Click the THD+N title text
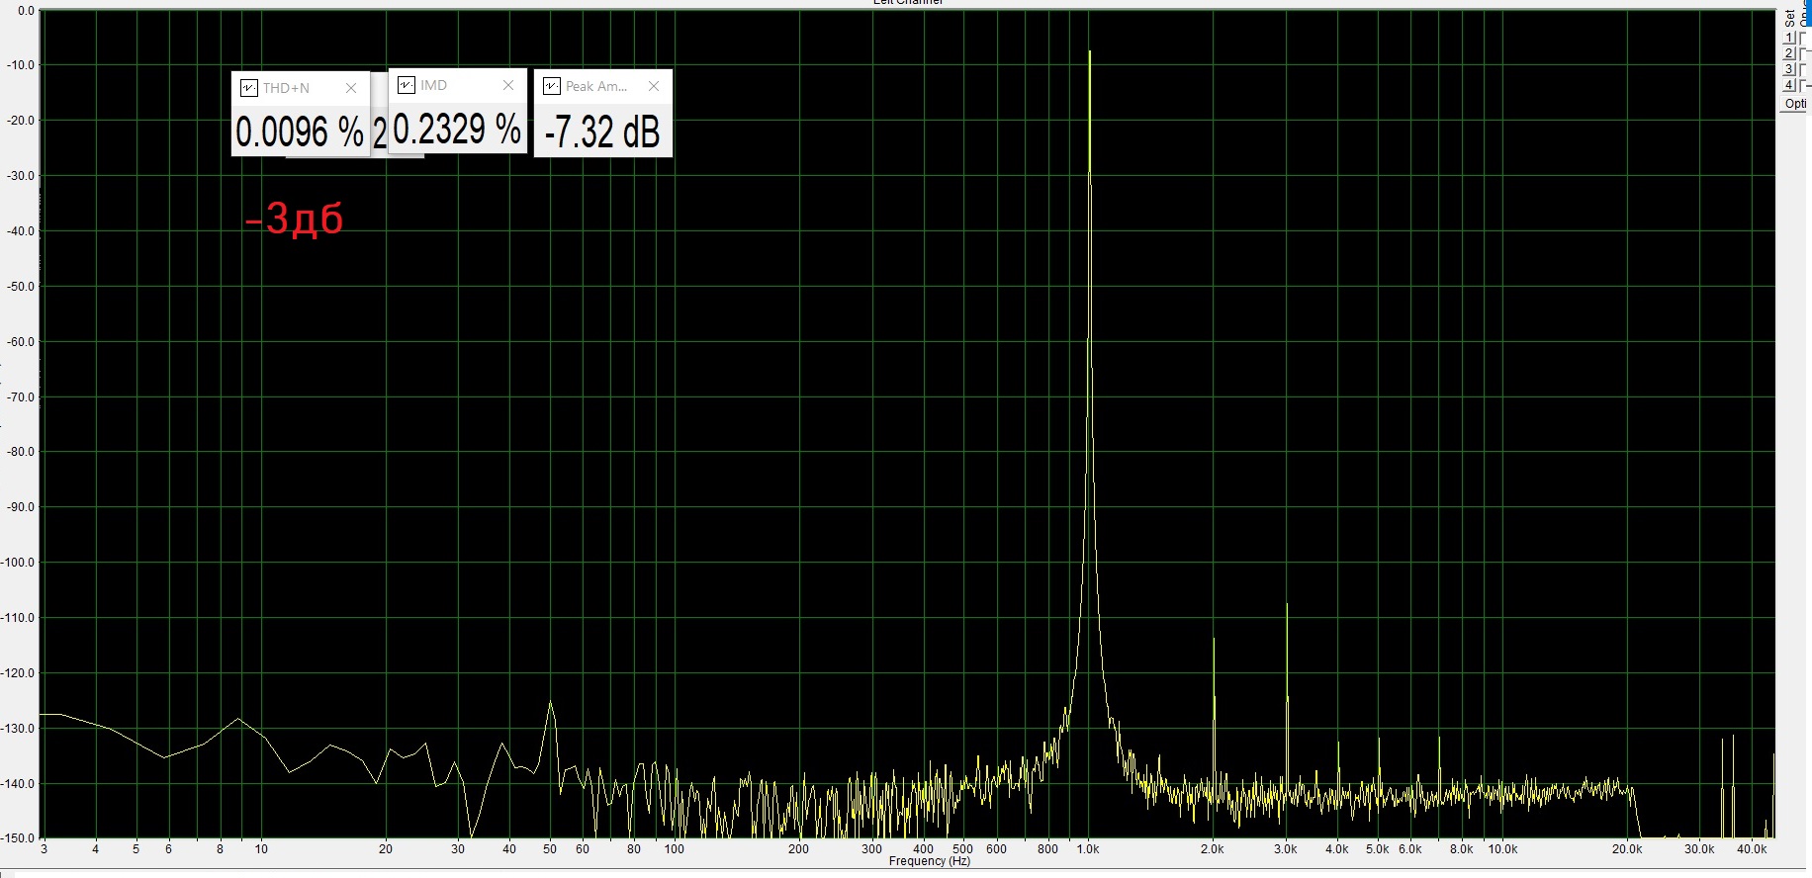1812x878 pixels. tap(286, 88)
